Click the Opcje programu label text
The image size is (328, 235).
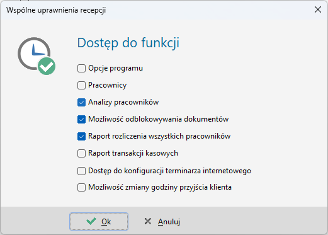point(115,68)
